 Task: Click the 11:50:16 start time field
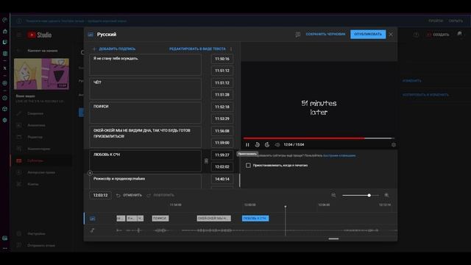[222, 59]
